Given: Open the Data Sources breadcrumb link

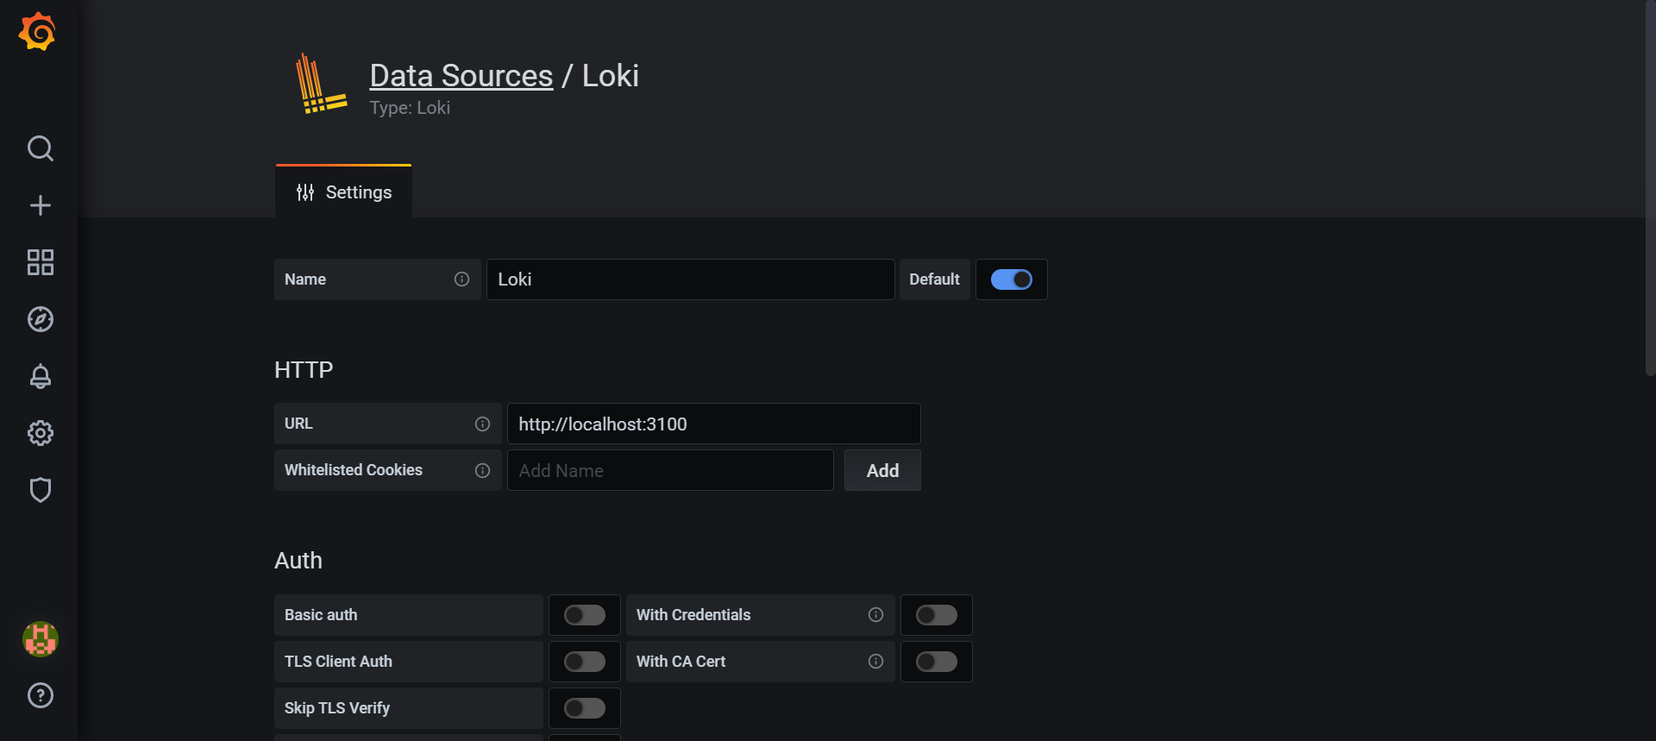Looking at the screenshot, I should coord(461,76).
